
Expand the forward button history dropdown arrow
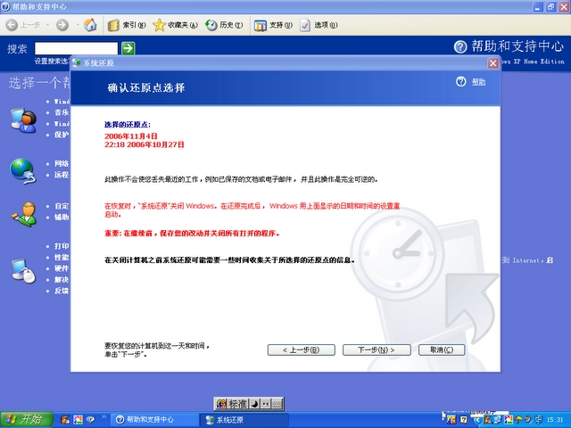click(x=78, y=25)
